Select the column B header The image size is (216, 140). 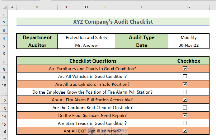pos(37,7)
